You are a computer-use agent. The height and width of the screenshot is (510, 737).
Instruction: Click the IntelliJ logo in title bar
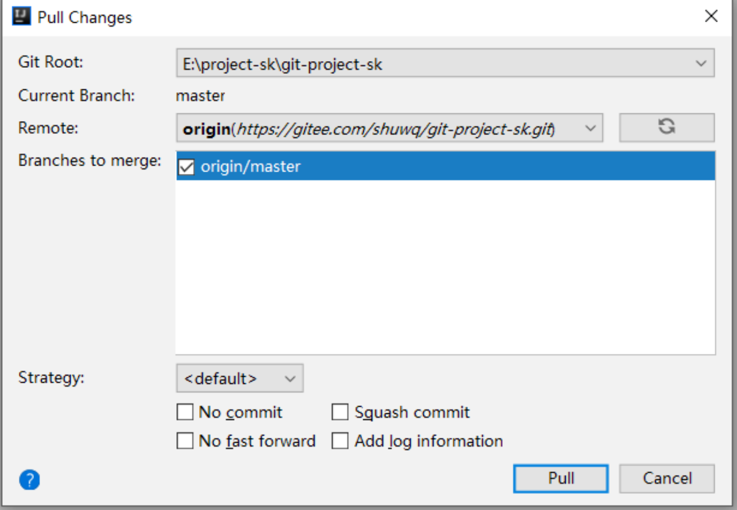21,17
